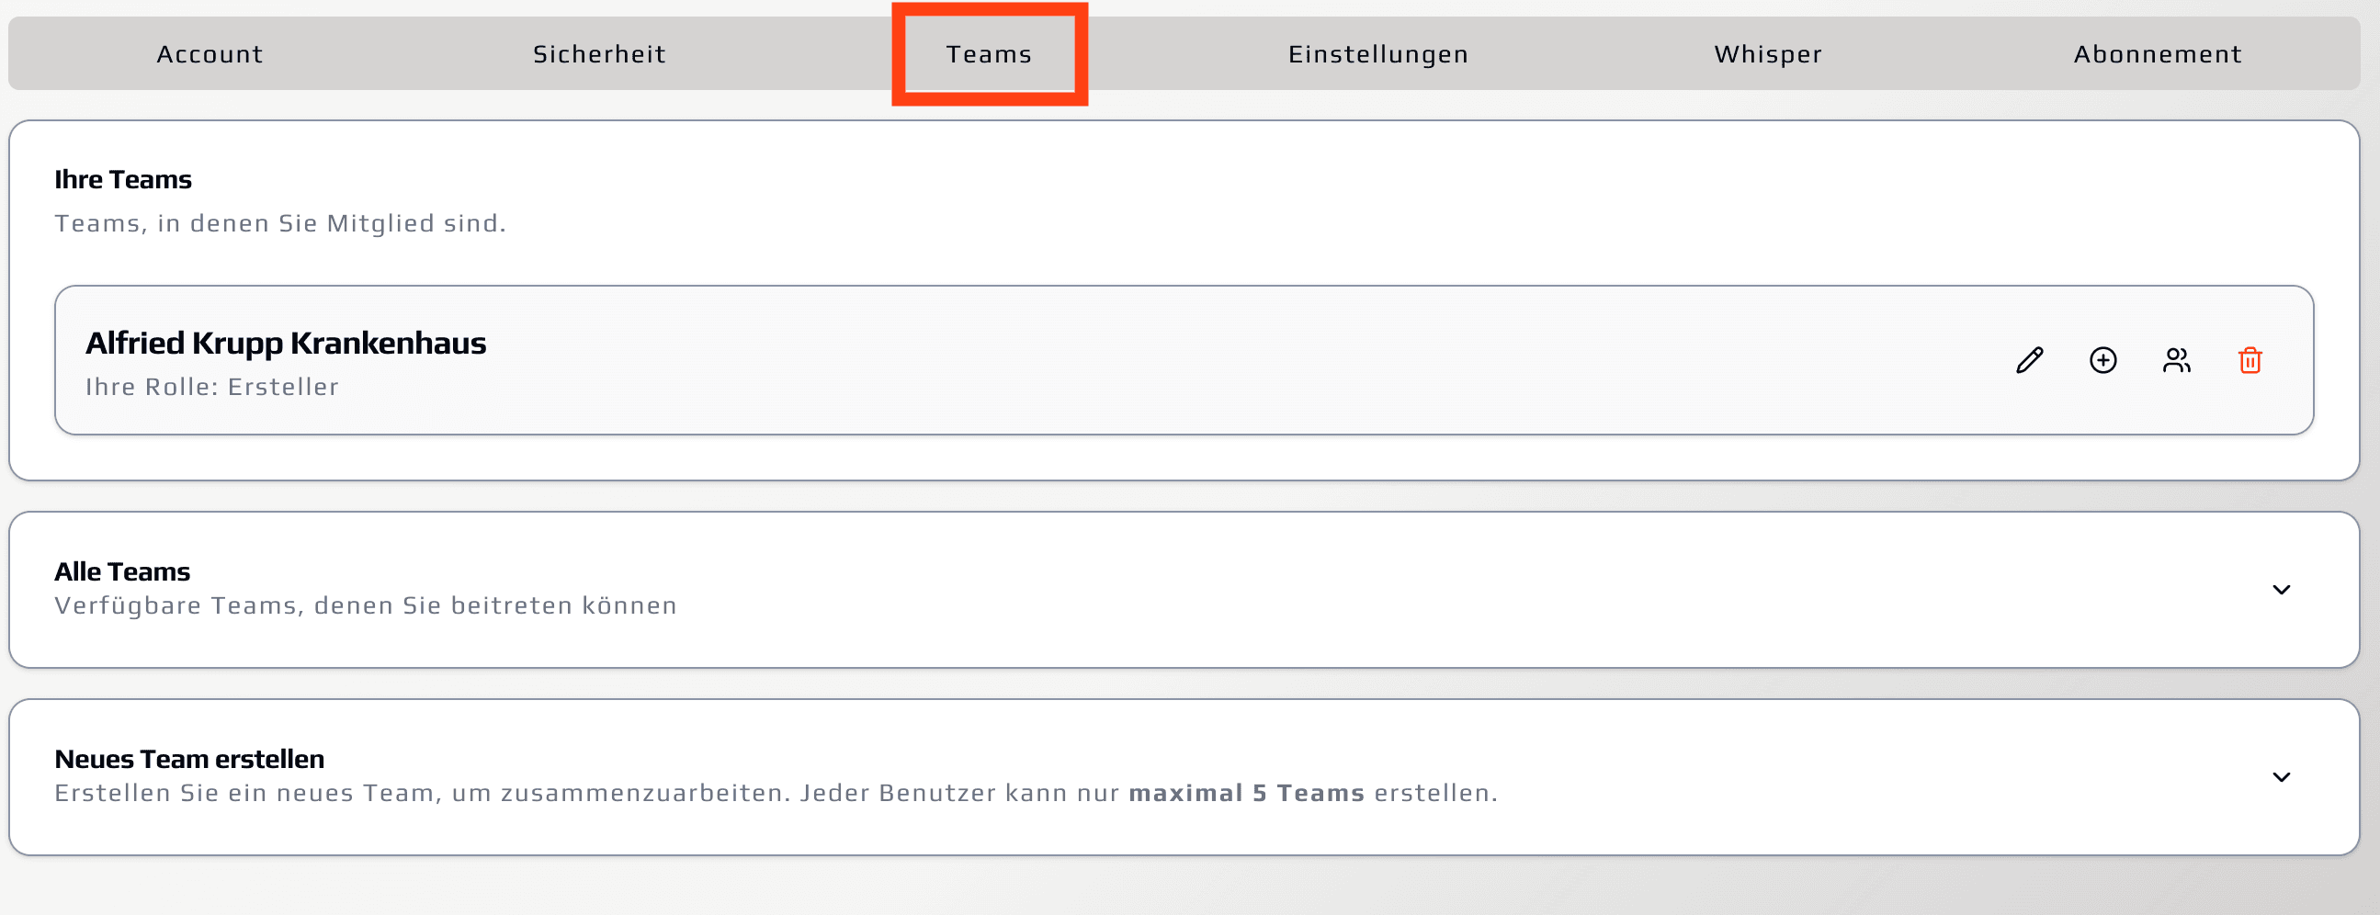
Task: Expand the Neues Team erstellen chevron
Action: click(2281, 777)
